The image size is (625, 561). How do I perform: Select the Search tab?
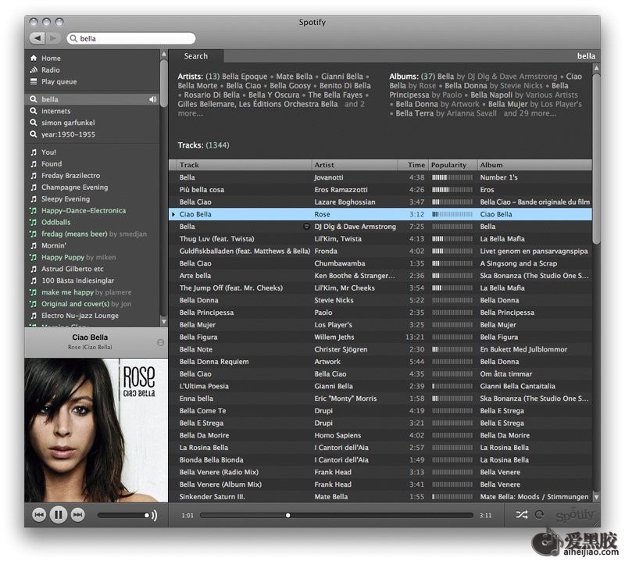click(x=196, y=56)
